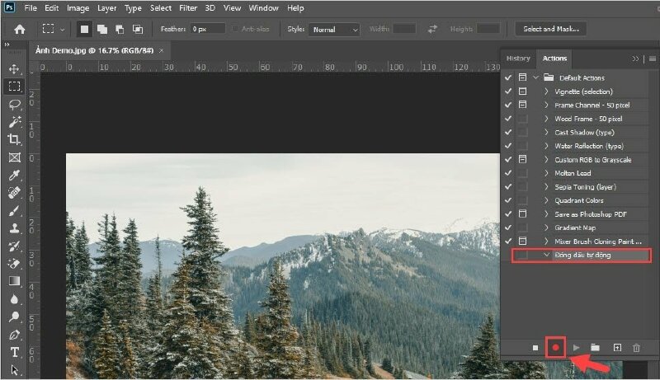Select the Crop tool

pyautogui.click(x=14, y=139)
